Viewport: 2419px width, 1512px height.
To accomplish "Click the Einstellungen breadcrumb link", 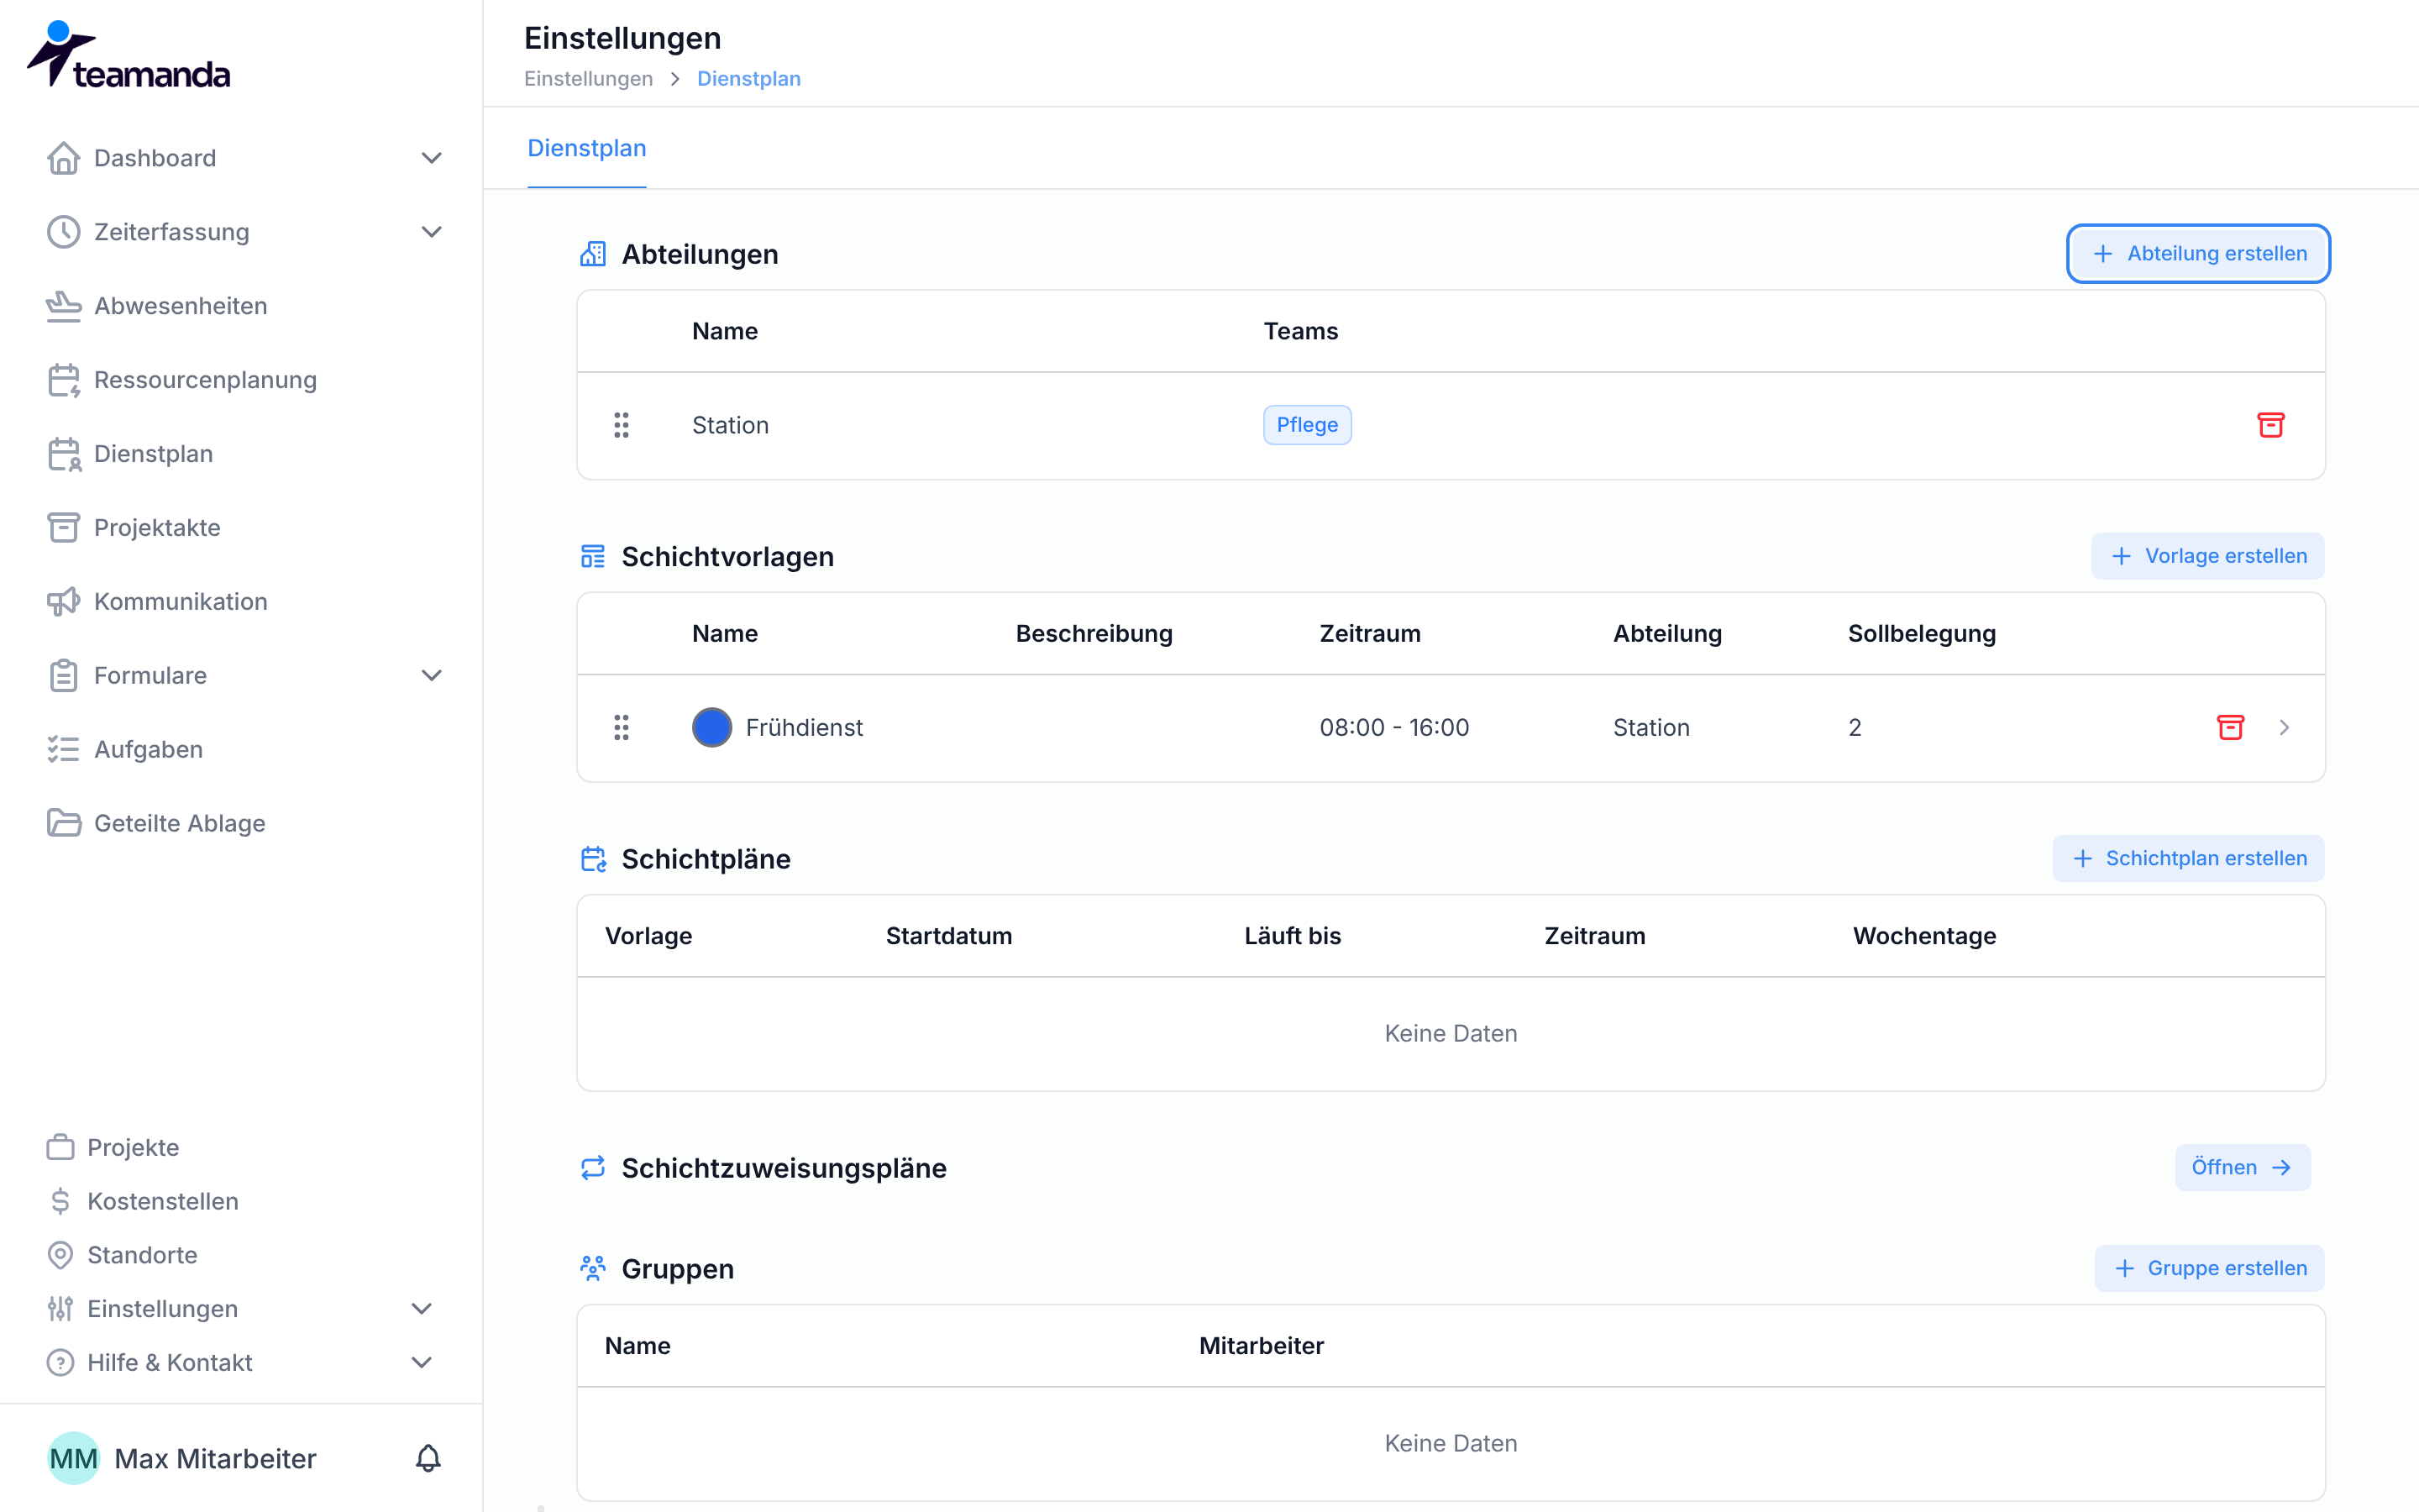I will [x=588, y=78].
